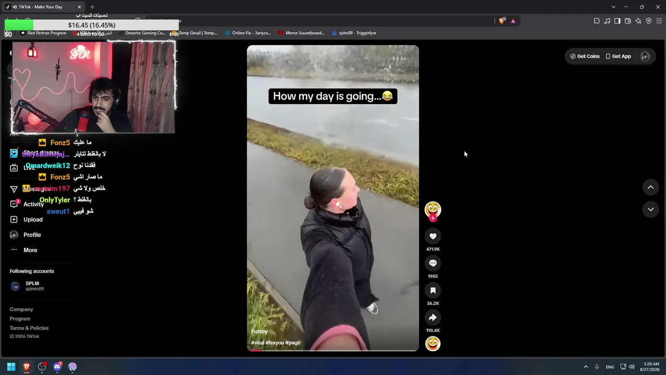The image size is (666, 375).
Task: Open the Windows Start menu
Action: point(11,367)
